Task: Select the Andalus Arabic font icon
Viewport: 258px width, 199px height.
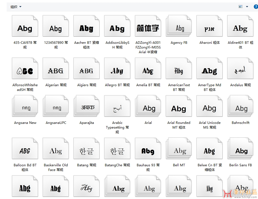Action: point(240,68)
